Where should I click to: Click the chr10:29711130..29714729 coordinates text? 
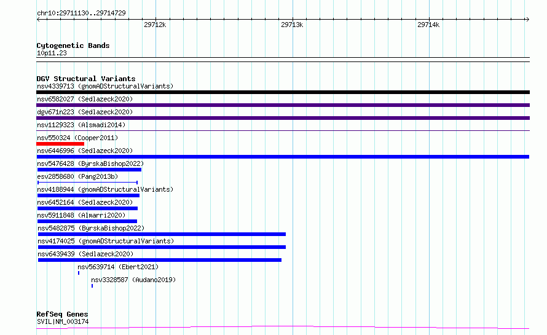(81, 14)
